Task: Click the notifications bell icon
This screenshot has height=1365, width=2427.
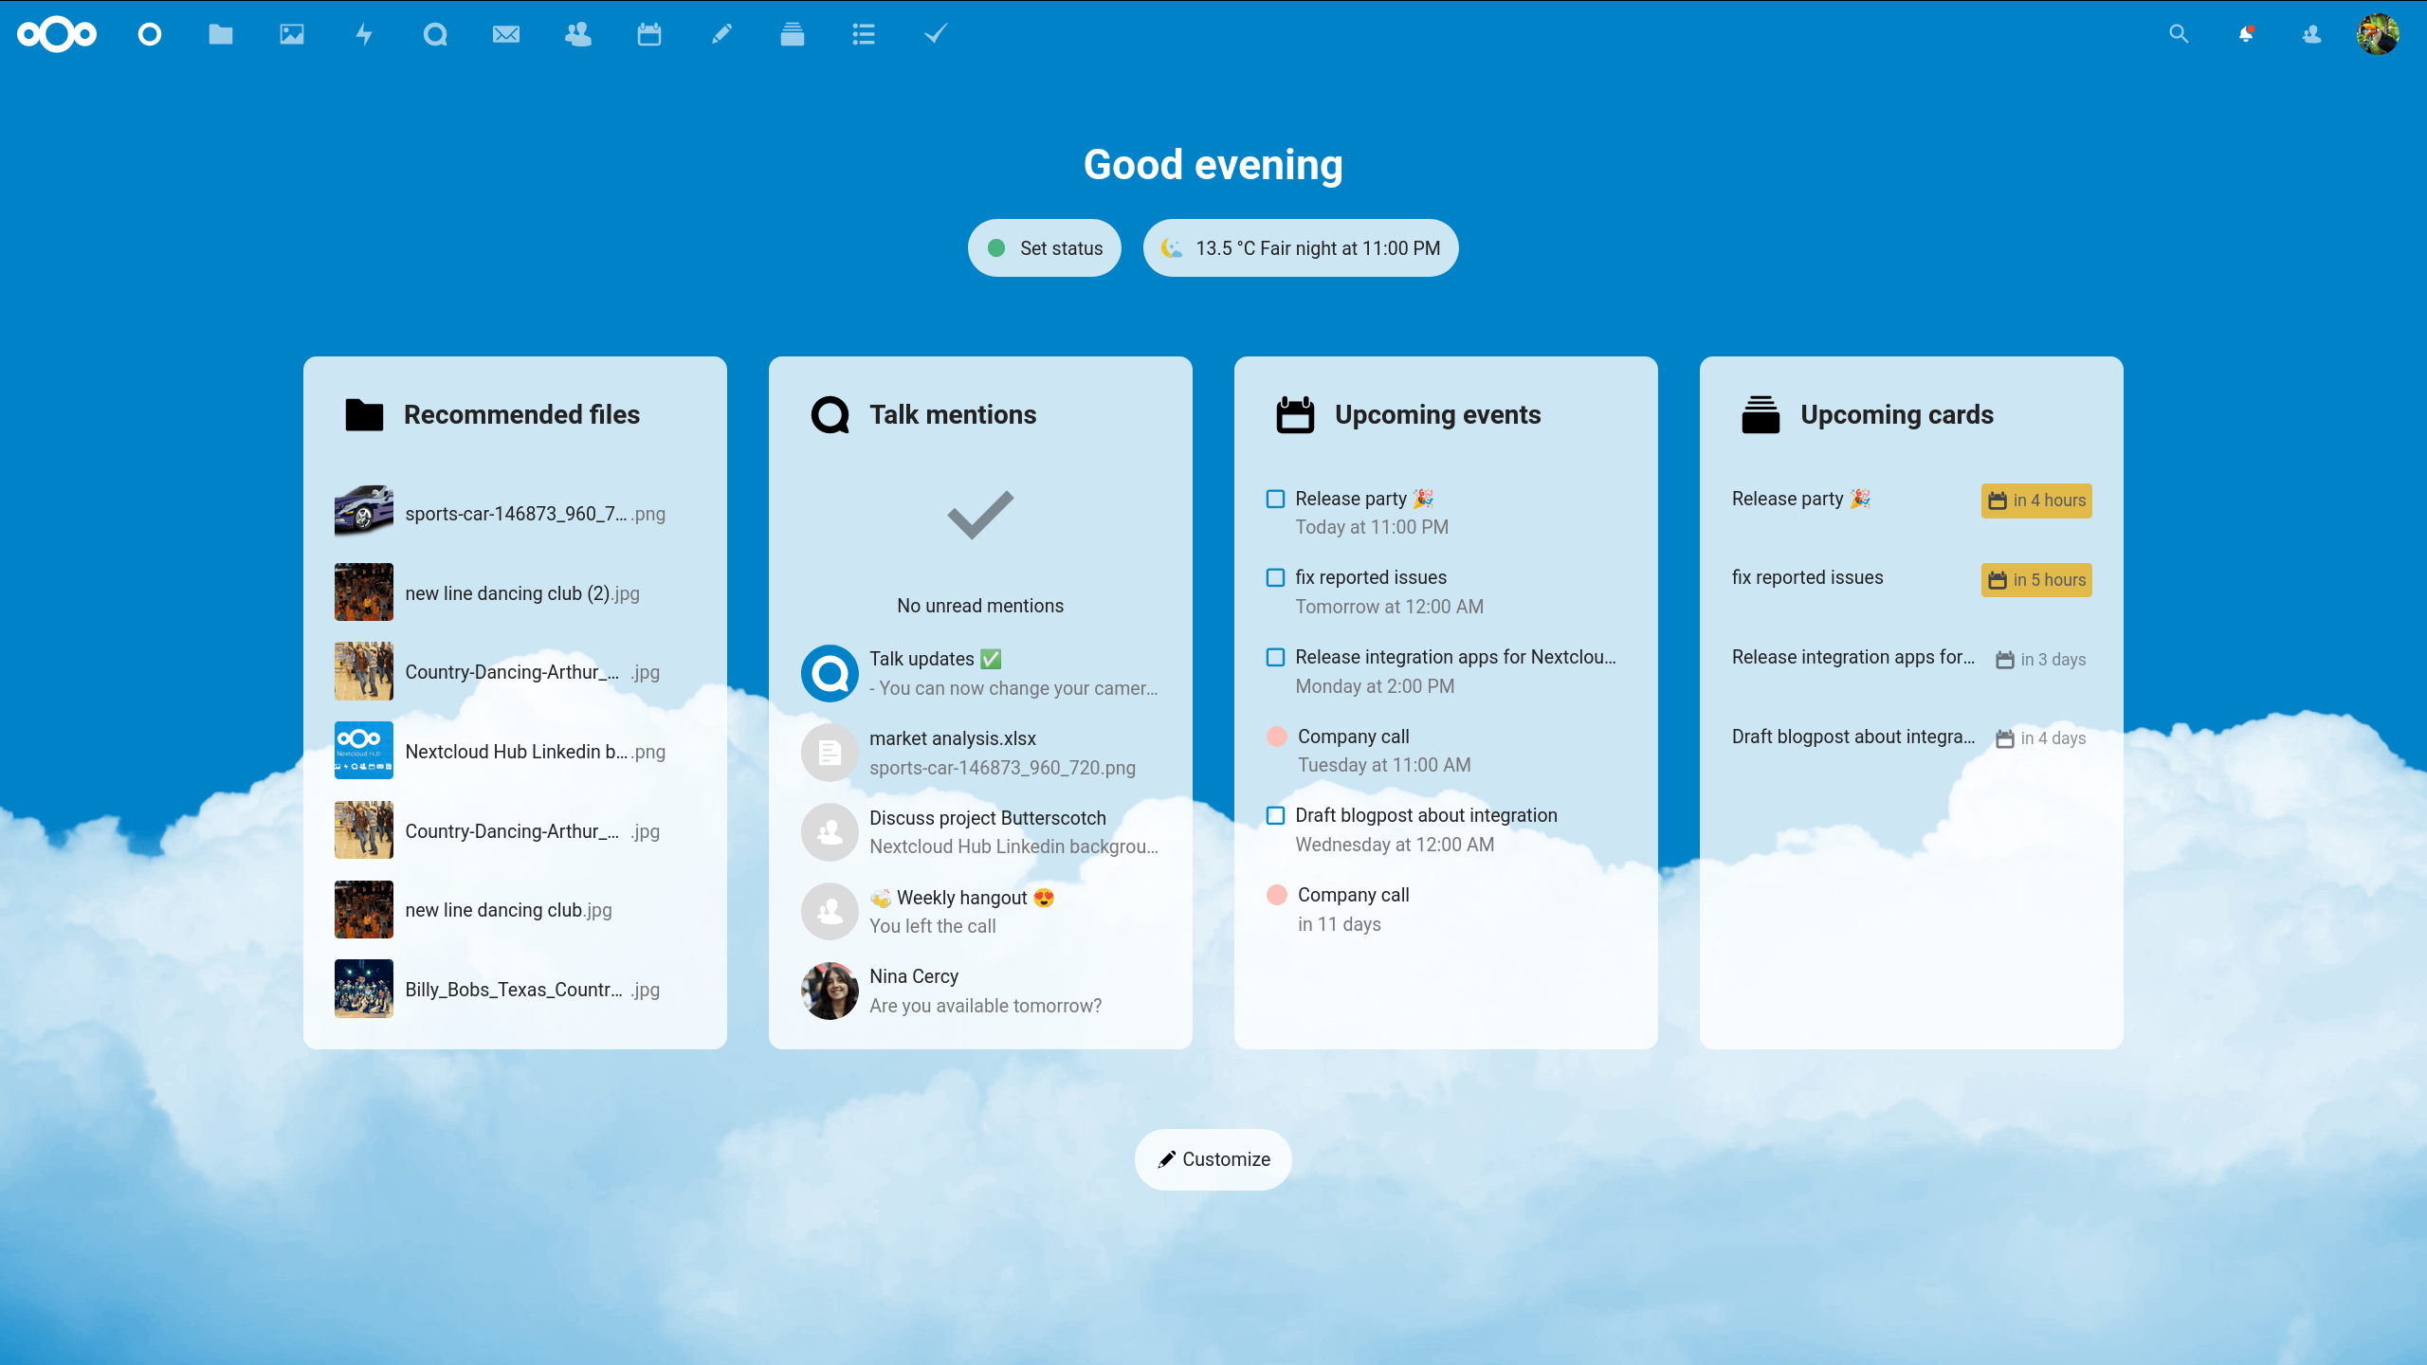Action: pyautogui.click(x=2245, y=33)
